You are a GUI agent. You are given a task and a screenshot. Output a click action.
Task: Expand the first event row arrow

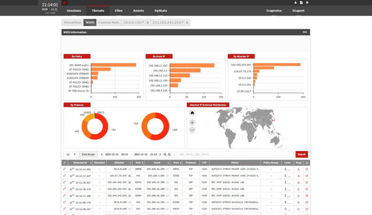(x=65, y=169)
